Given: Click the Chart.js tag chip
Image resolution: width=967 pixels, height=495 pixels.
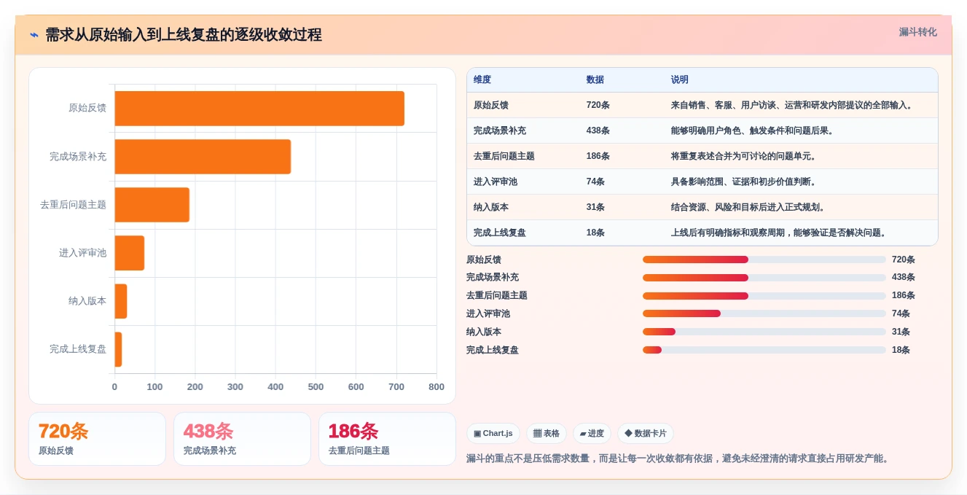Looking at the screenshot, I should click(493, 433).
